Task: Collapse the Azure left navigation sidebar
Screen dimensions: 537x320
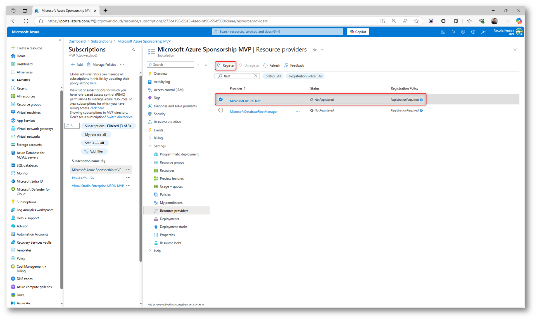Action: point(60,41)
